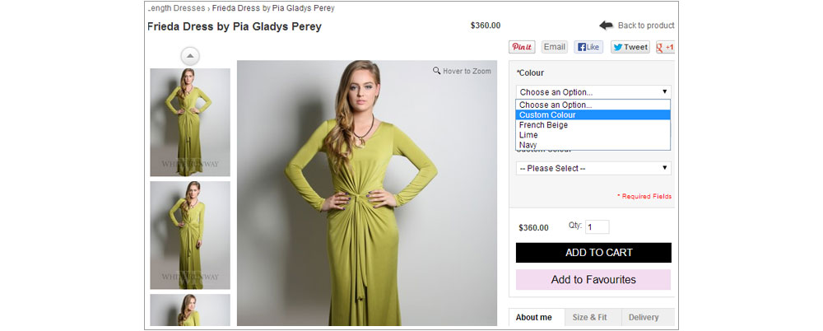Expand the Please Select dropdown
Image resolution: width=823 pixels, height=331 pixels.
[593, 168]
